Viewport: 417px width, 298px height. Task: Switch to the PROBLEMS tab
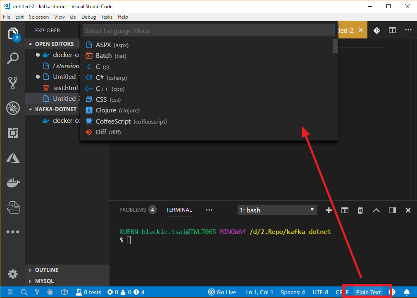click(x=133, y=210)
